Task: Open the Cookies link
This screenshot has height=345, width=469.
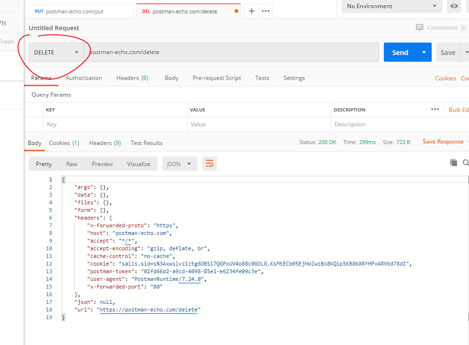Action: point(446,78)
